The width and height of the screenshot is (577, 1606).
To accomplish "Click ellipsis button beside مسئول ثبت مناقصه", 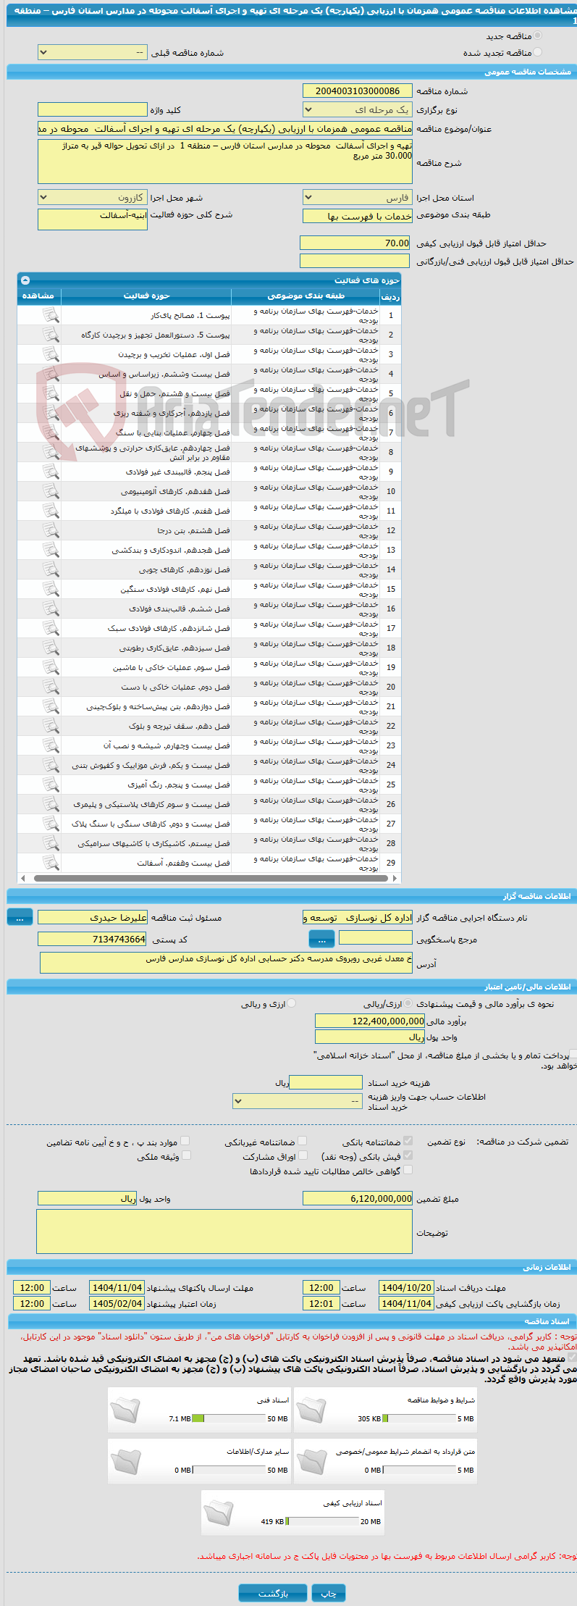I will click(20, 917).
